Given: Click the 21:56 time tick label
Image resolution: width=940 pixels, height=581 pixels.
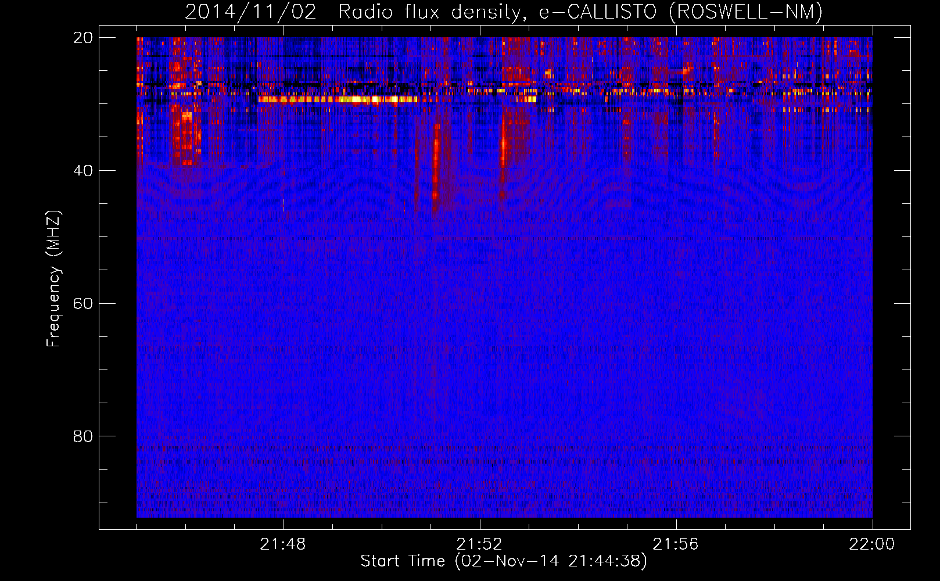Looking at the screenshot, I should coord(676,544).
